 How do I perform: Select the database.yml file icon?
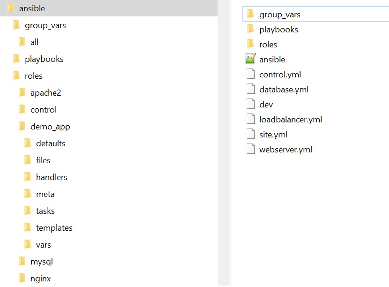251,90
